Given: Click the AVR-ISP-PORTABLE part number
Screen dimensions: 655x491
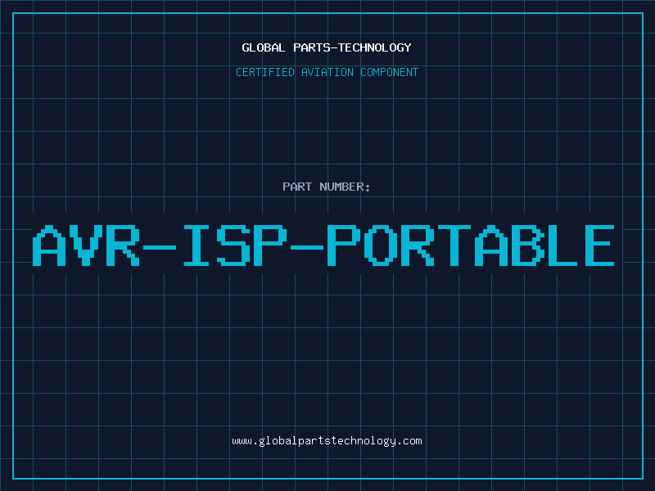Looking at the screenshot, I should point(323,245).
